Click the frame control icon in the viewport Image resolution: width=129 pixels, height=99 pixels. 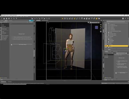click(x=101, y=30)
